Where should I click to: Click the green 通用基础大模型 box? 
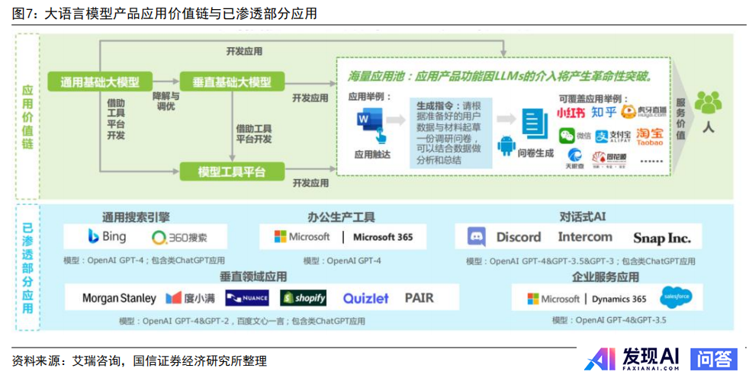point(100,82)
